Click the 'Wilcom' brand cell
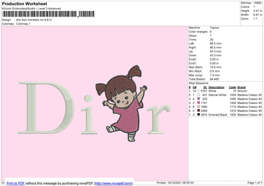Viewport: 264px width, 186px height. point(242,91)
